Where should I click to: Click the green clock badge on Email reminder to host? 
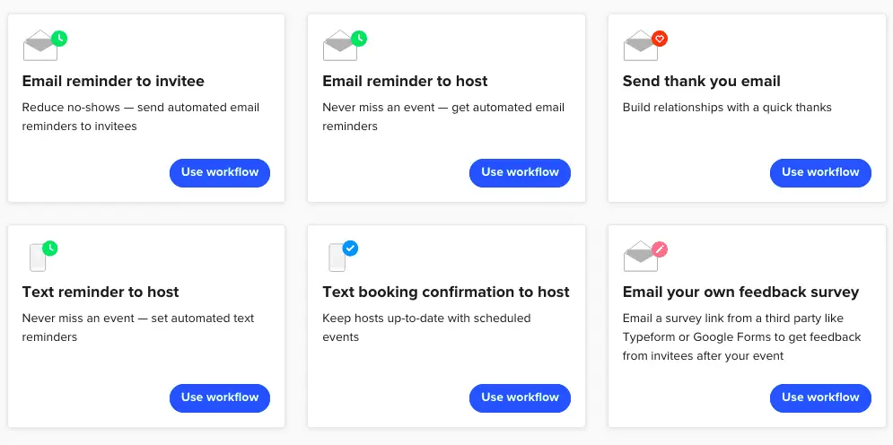point(359,39)
